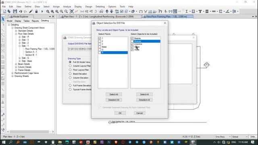This screenshot has height=145, width=258.
Task: Click the Run Analysis play icon
Action: (x=42, y=11)
